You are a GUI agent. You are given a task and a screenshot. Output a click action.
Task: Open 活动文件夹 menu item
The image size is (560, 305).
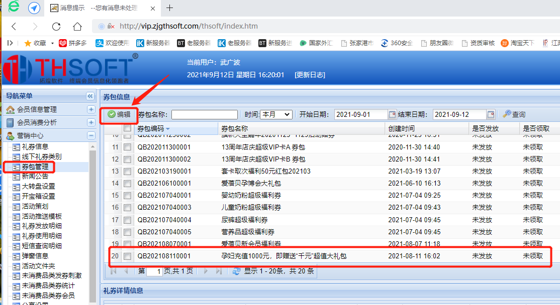[38, 266]
